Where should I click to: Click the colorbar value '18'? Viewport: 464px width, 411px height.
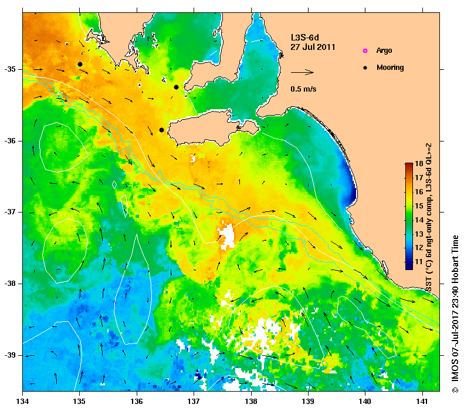(x=419, y=164)
